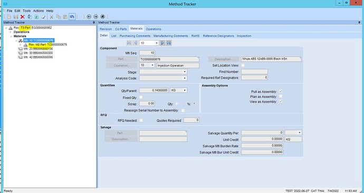This screenshot has width=364, height=193.
Task: Select the Scrap % radio button
Action: [x=194, y=104]
